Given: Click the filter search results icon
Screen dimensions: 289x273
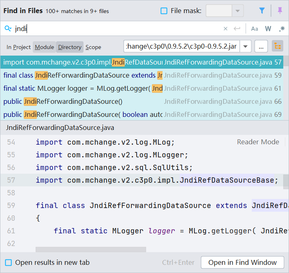Looking at the screenshot, I should point(262,11).
